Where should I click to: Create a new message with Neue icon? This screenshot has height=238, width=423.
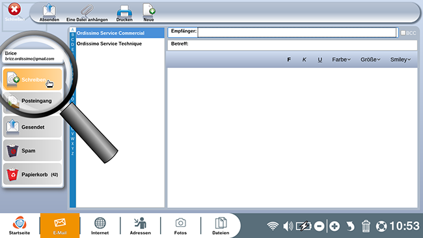(x=148, y=10)
